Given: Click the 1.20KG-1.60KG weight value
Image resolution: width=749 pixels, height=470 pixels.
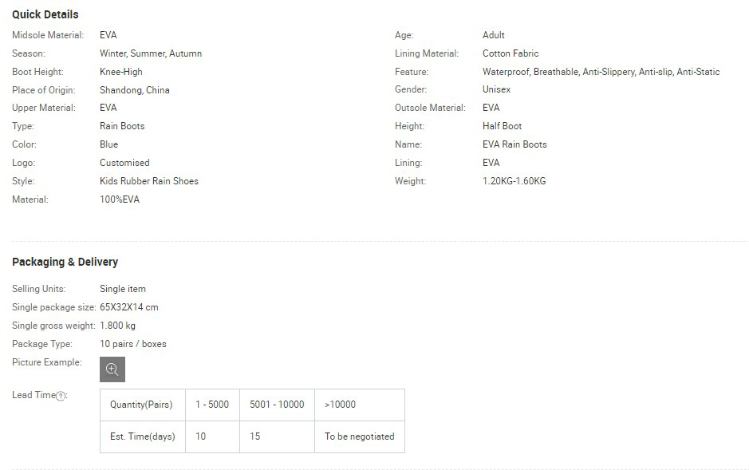Looking at the screenshot, I should (x=514, y=181).
